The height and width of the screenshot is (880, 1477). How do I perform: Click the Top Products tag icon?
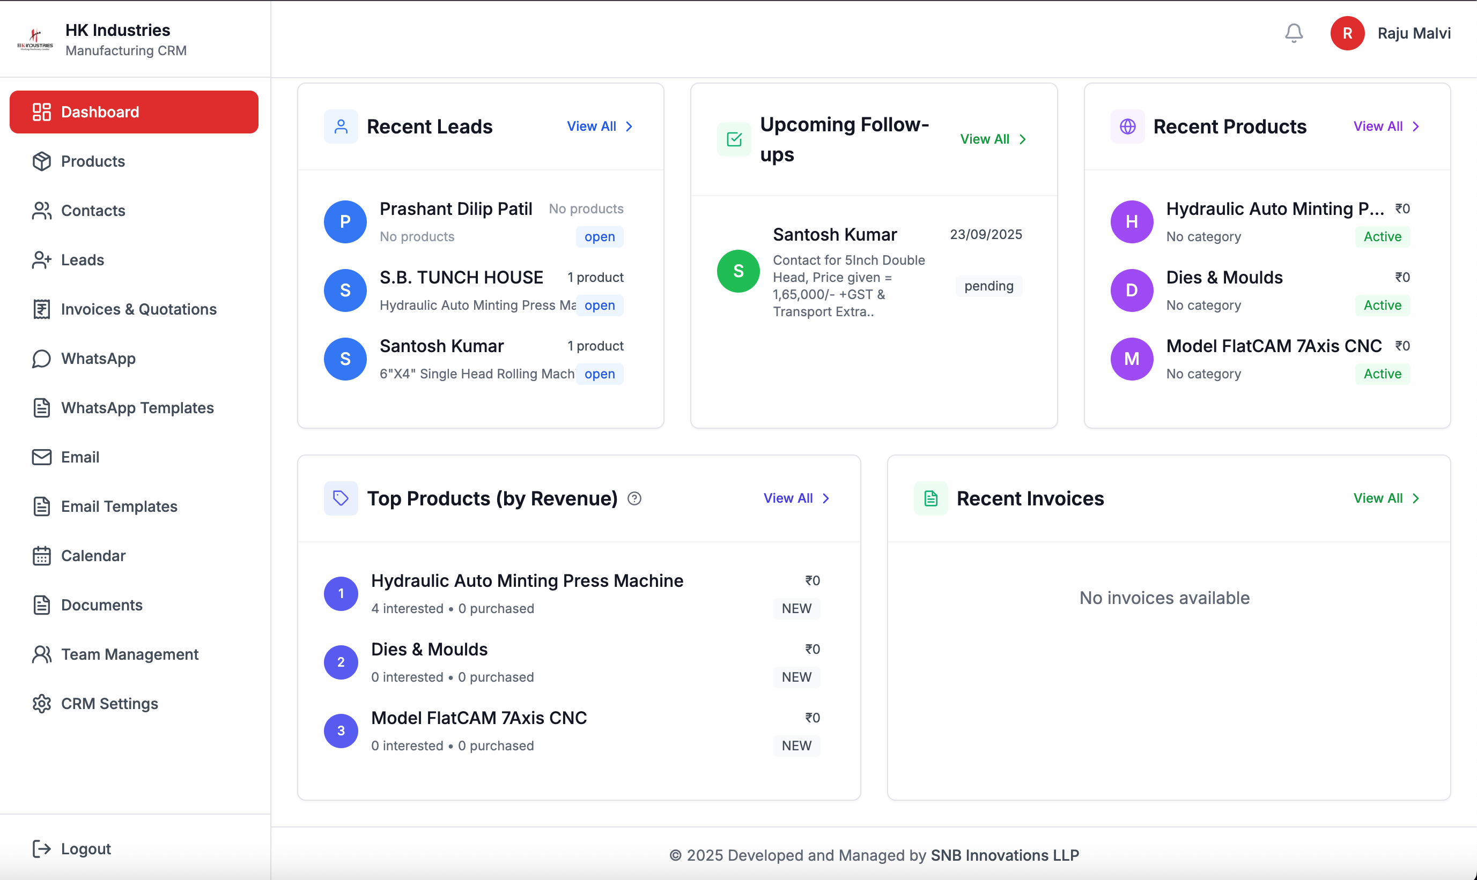[341, 498]
